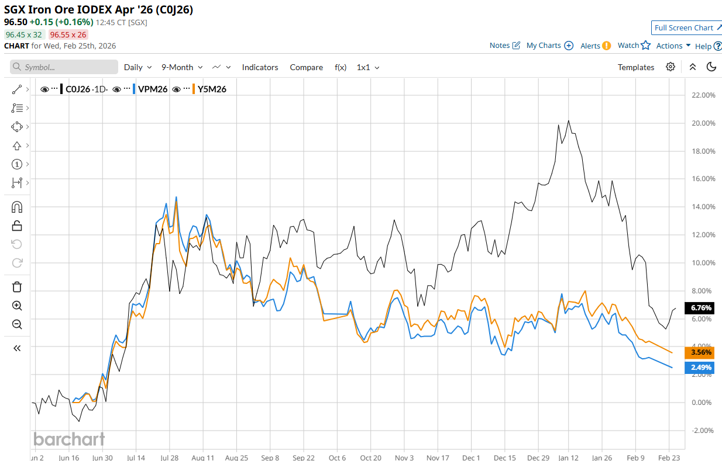Click the Full Screen Chart button
Viewport: 722px width, 461px height.
[686, 27]
